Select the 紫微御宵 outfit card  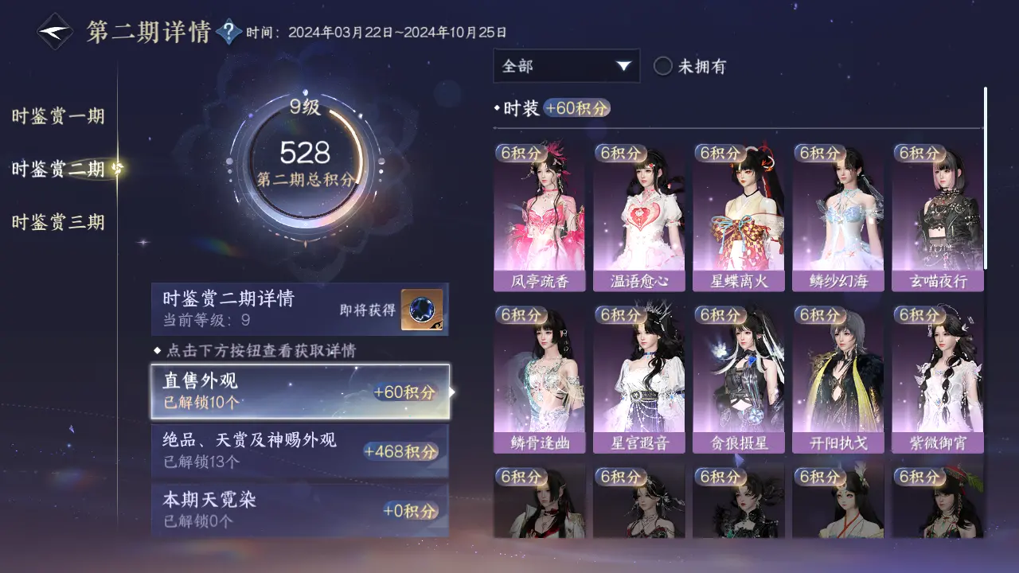938,379
